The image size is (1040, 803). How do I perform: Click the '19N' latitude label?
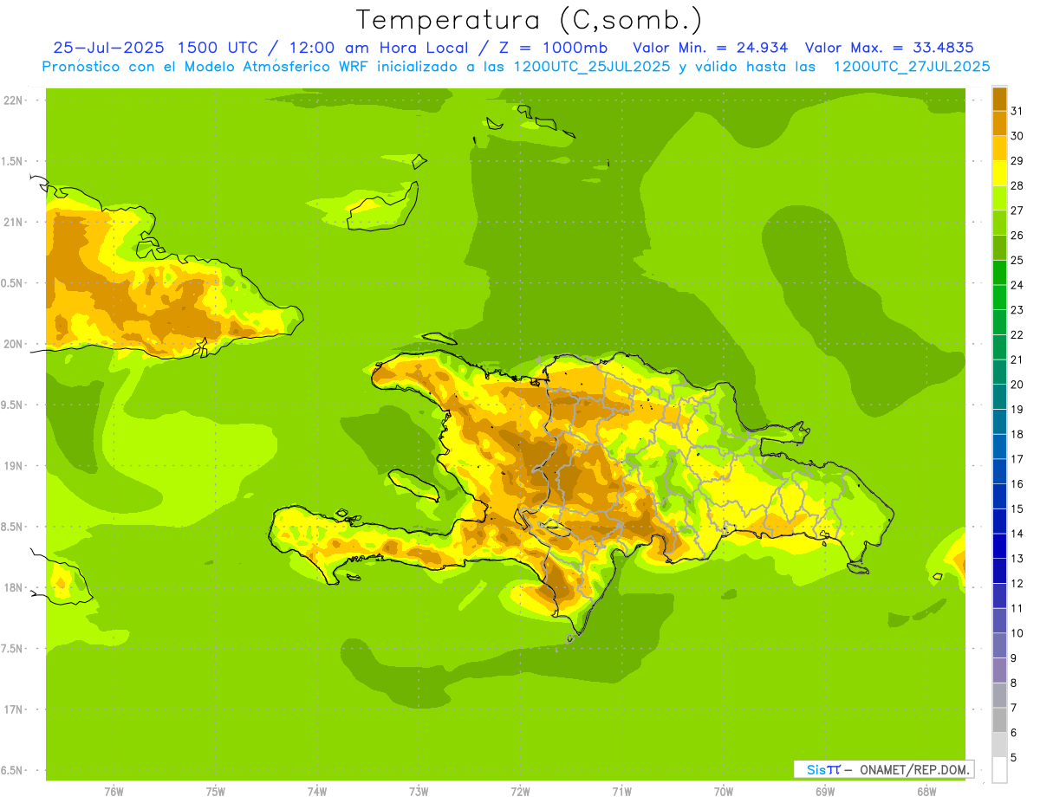(x=13, y=466)
